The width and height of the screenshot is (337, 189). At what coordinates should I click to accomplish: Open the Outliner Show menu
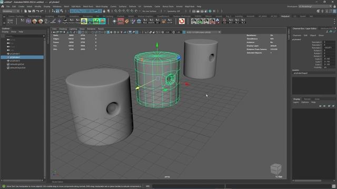[x=14, y=31]
